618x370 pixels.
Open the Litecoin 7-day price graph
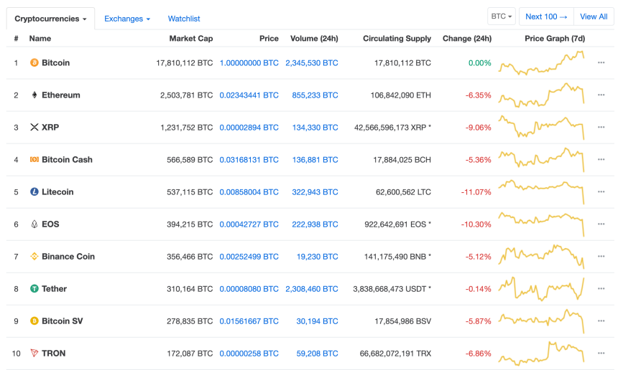pos(542,192)
